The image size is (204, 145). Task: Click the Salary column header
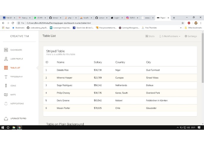point(98,62)
